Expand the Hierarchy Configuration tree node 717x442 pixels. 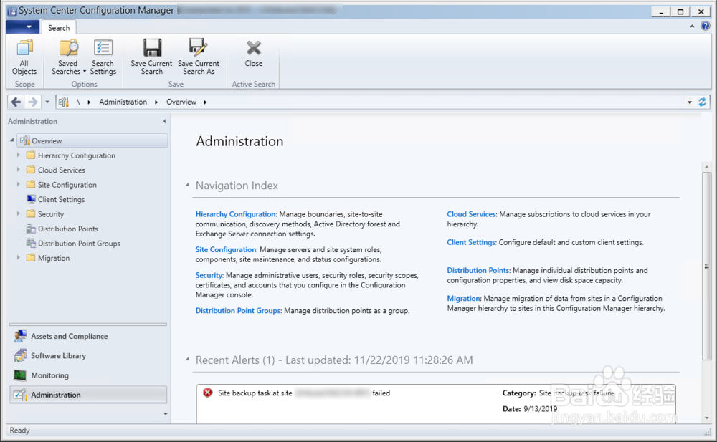coord(19,155)
